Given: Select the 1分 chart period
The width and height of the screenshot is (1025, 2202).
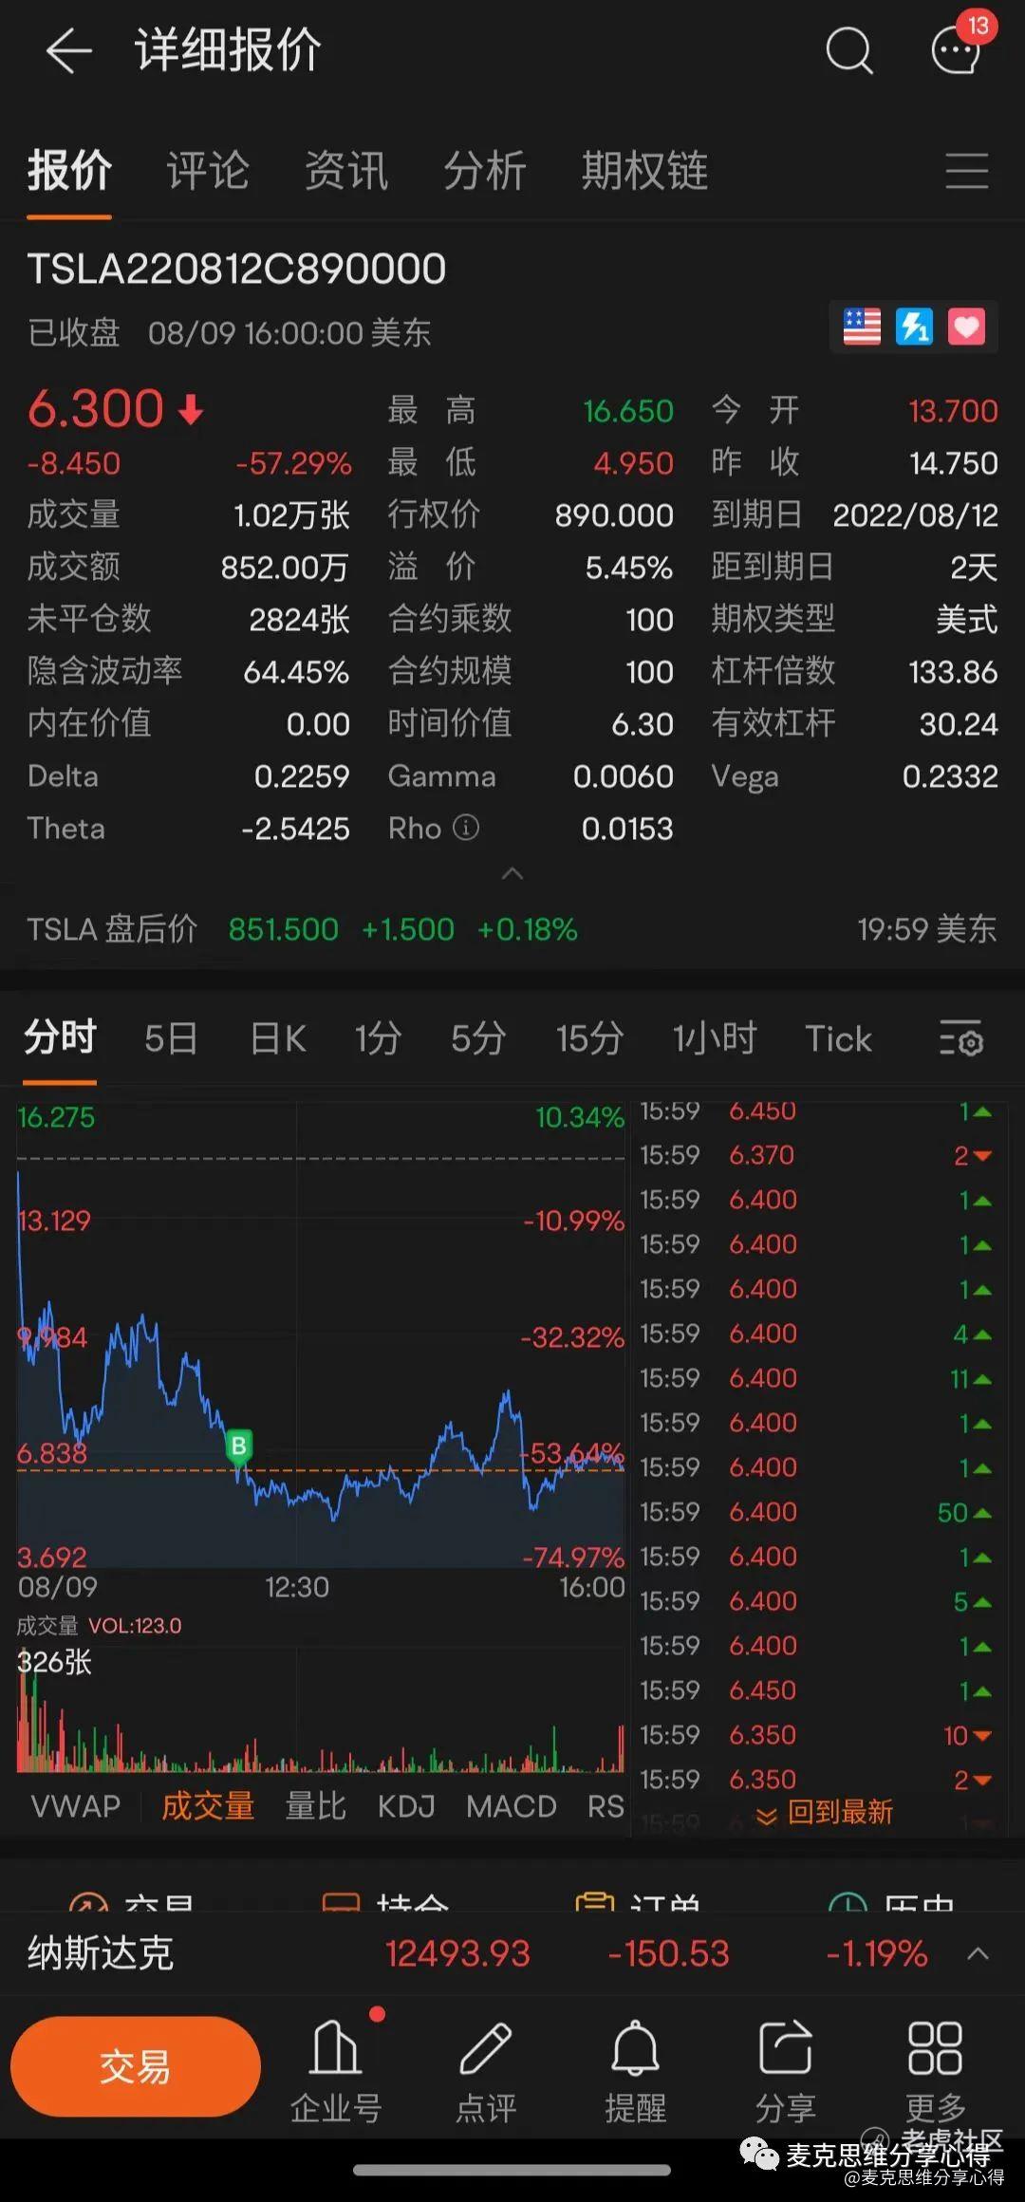Looking at the screenshot, I should 378,1038.
